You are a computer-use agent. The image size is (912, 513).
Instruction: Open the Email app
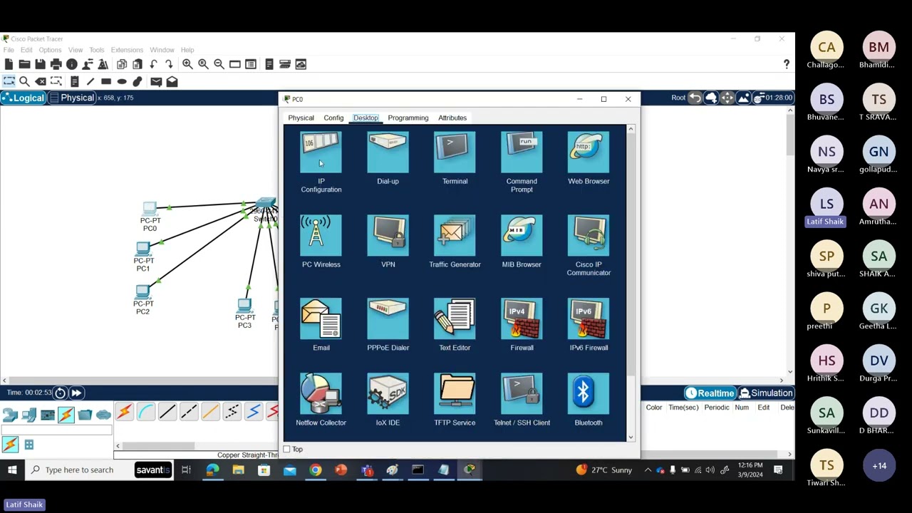[321, 318]
